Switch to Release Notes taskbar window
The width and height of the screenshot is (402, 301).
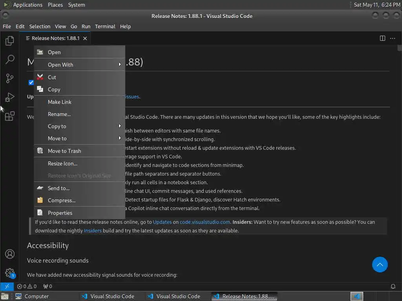(245, 296)
